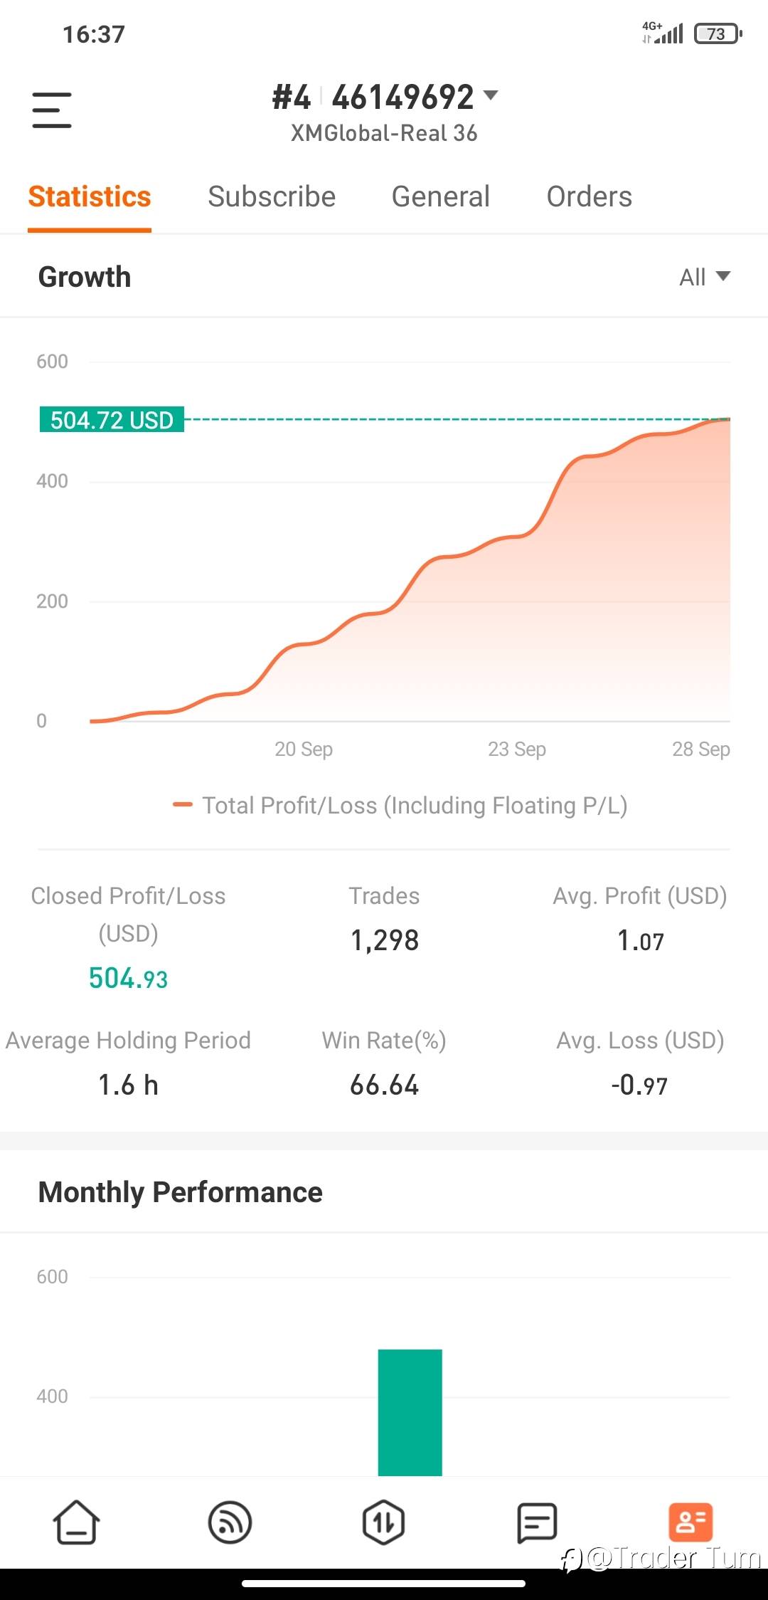Switch to the Subscribe tab
The height and width of the screenshot is (1600, 768).
click(x=272, y=196)
